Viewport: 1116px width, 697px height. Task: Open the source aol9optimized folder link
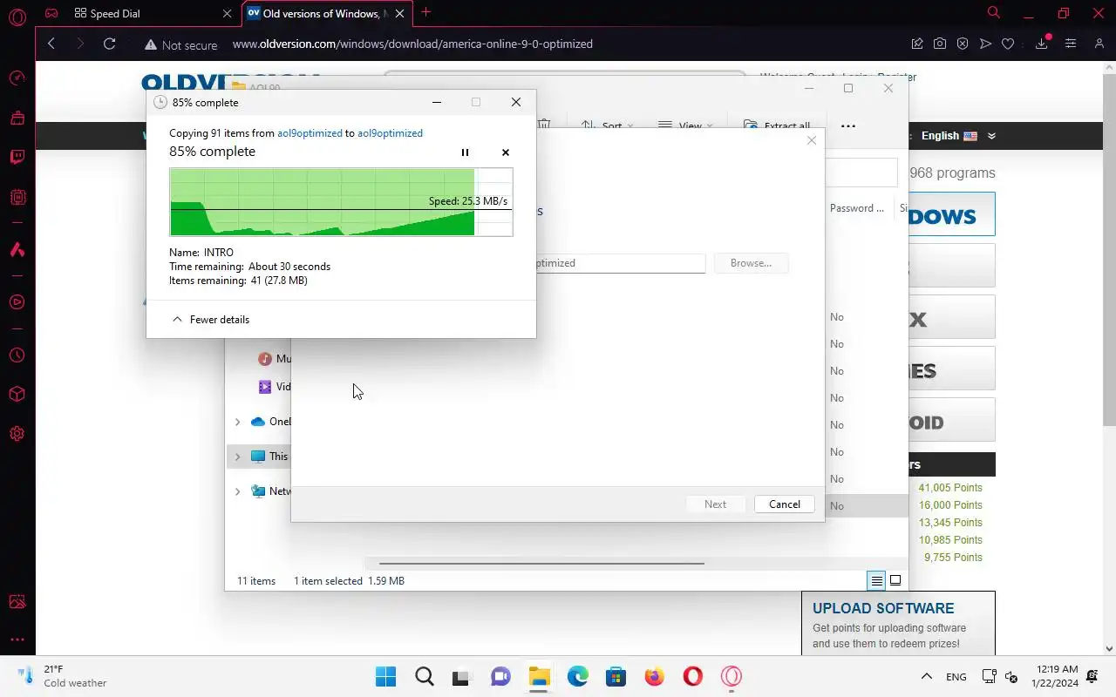point(310,133)
